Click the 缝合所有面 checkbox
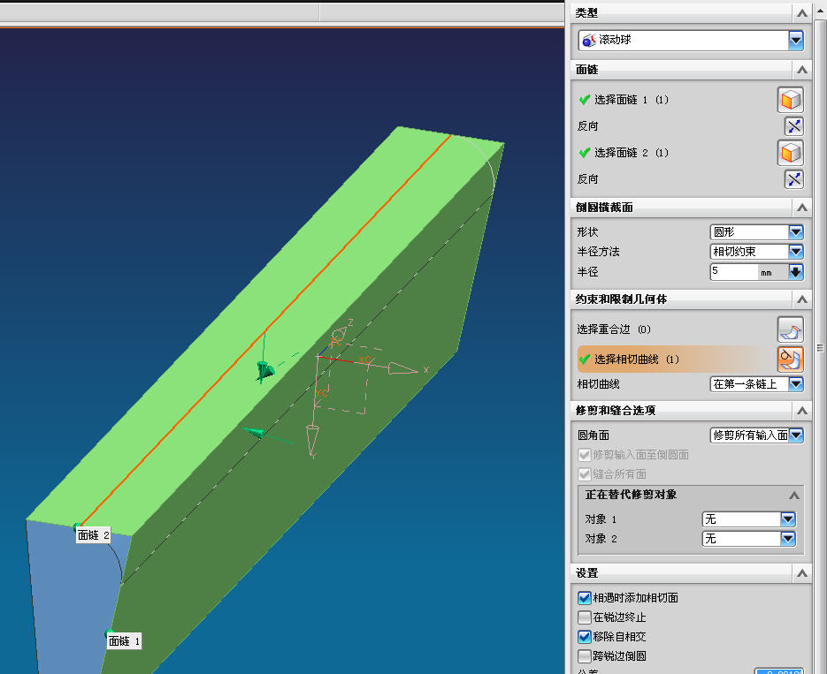The height and width of the screenshot is (674, 827). [585, 473]
